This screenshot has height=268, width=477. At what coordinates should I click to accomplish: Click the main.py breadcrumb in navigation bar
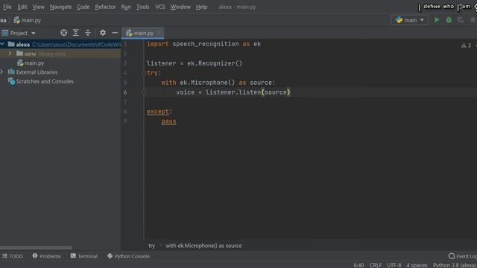[x=28, y=20]
